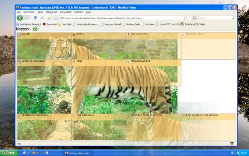Open the home page icon
This screenshot has height=156, width=249.
coord(49,18)
